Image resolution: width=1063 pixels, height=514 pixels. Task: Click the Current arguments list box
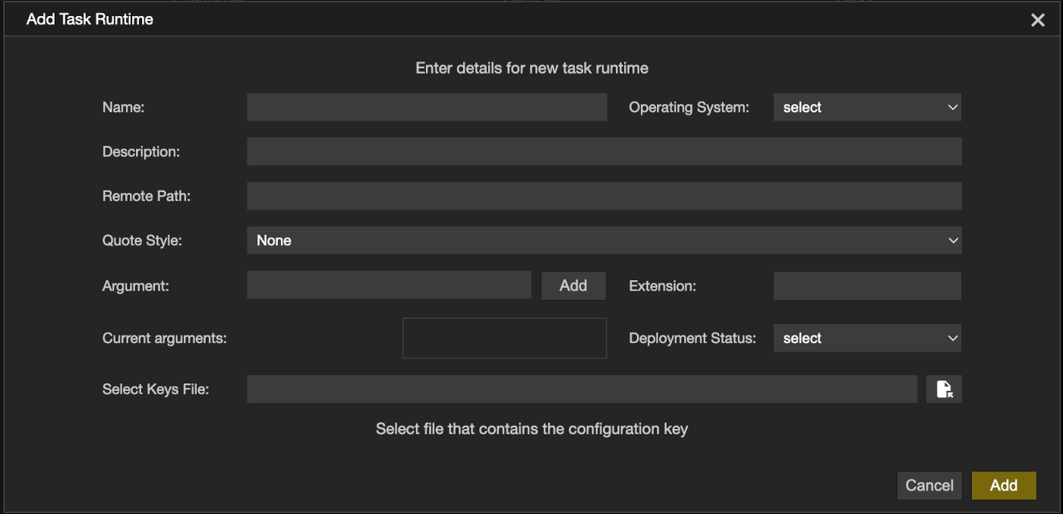pos(505,338)
